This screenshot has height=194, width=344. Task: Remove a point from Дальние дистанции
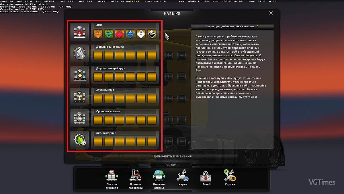(181, 55)
